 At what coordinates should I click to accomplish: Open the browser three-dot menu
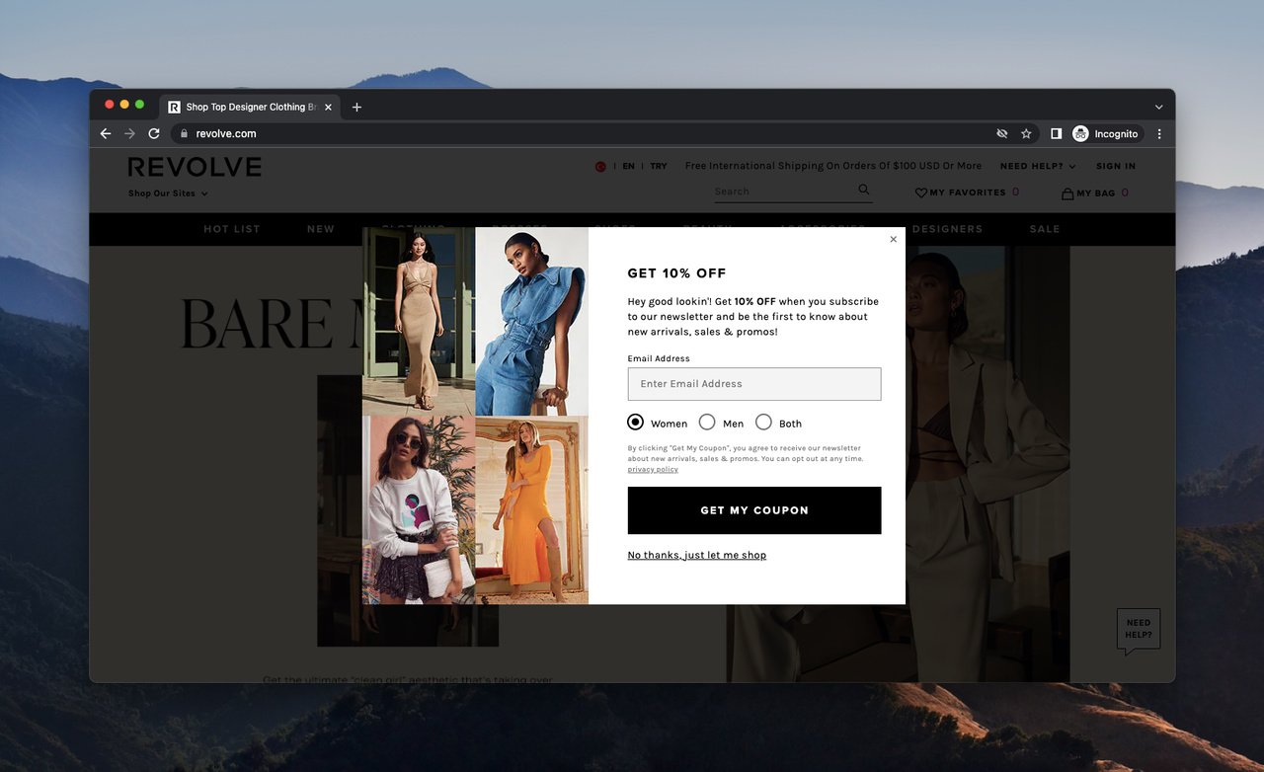[x=1158, y=132]
